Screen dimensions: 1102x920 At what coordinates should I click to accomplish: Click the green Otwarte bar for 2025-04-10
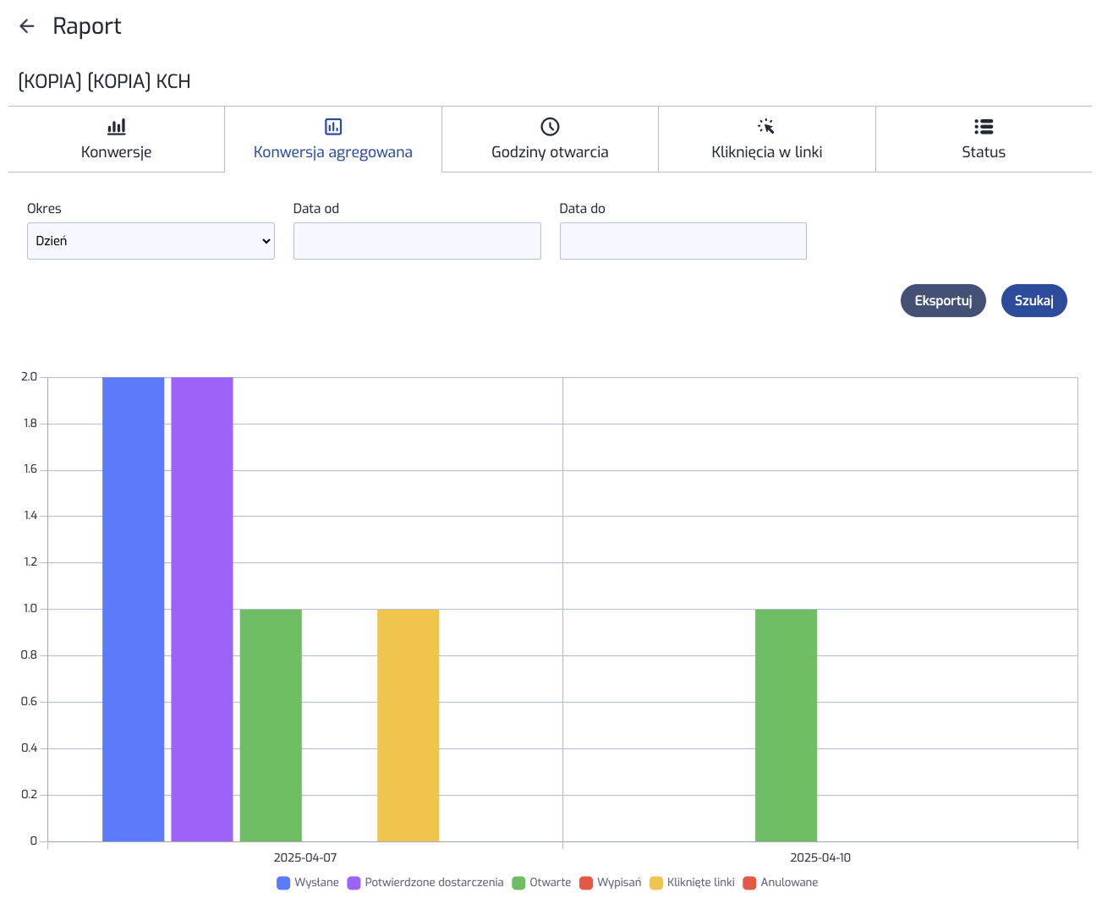tap(787, 726)
